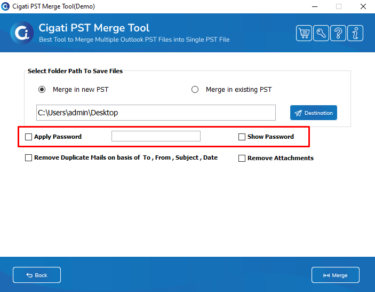The image size is (375, 292).
Task: Tick the Show Password checkbox
Action: pyautogui.click(x=242, y=137)
